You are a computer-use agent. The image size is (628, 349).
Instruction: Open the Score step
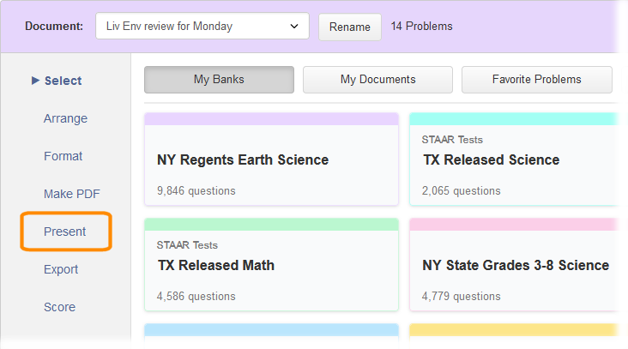coord(60,307)
